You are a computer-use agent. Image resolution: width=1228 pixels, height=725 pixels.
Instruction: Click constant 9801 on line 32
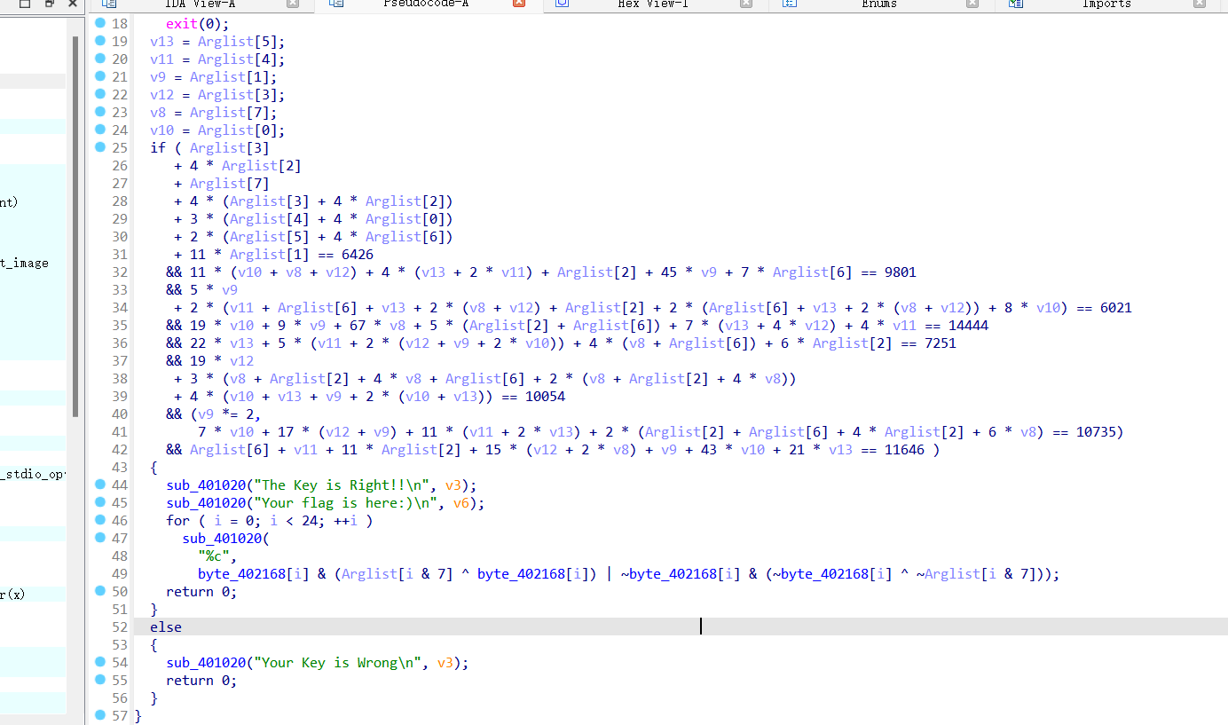coord(900,272)
